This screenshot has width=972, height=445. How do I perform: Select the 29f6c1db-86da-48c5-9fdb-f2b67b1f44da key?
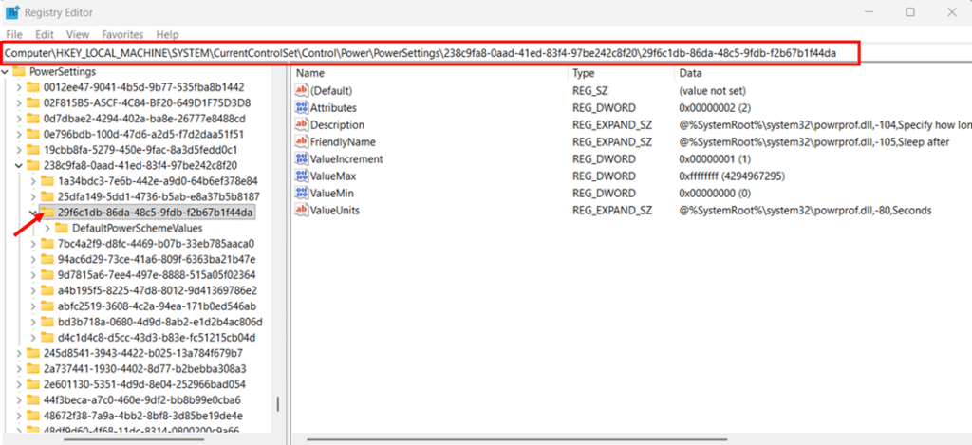(x=155, y=213)
